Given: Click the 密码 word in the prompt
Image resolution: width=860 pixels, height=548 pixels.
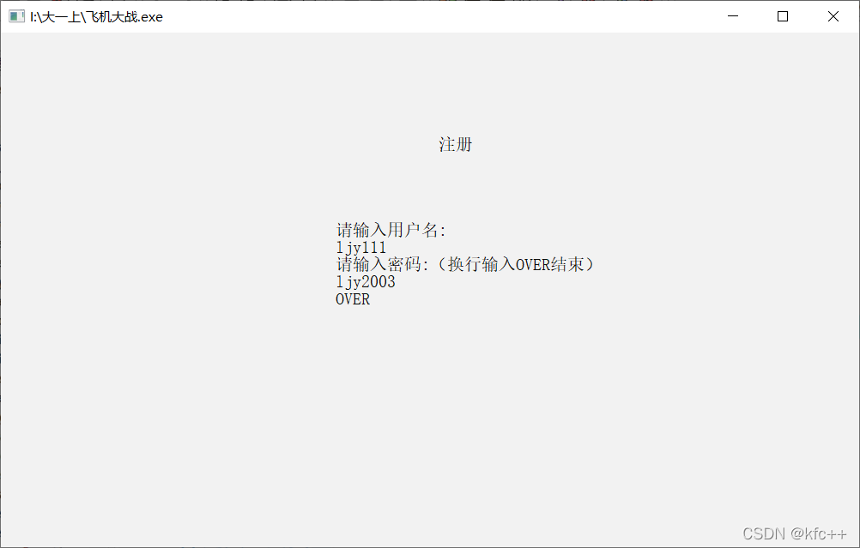Looking at the screenshot, I should click(403, 265).
